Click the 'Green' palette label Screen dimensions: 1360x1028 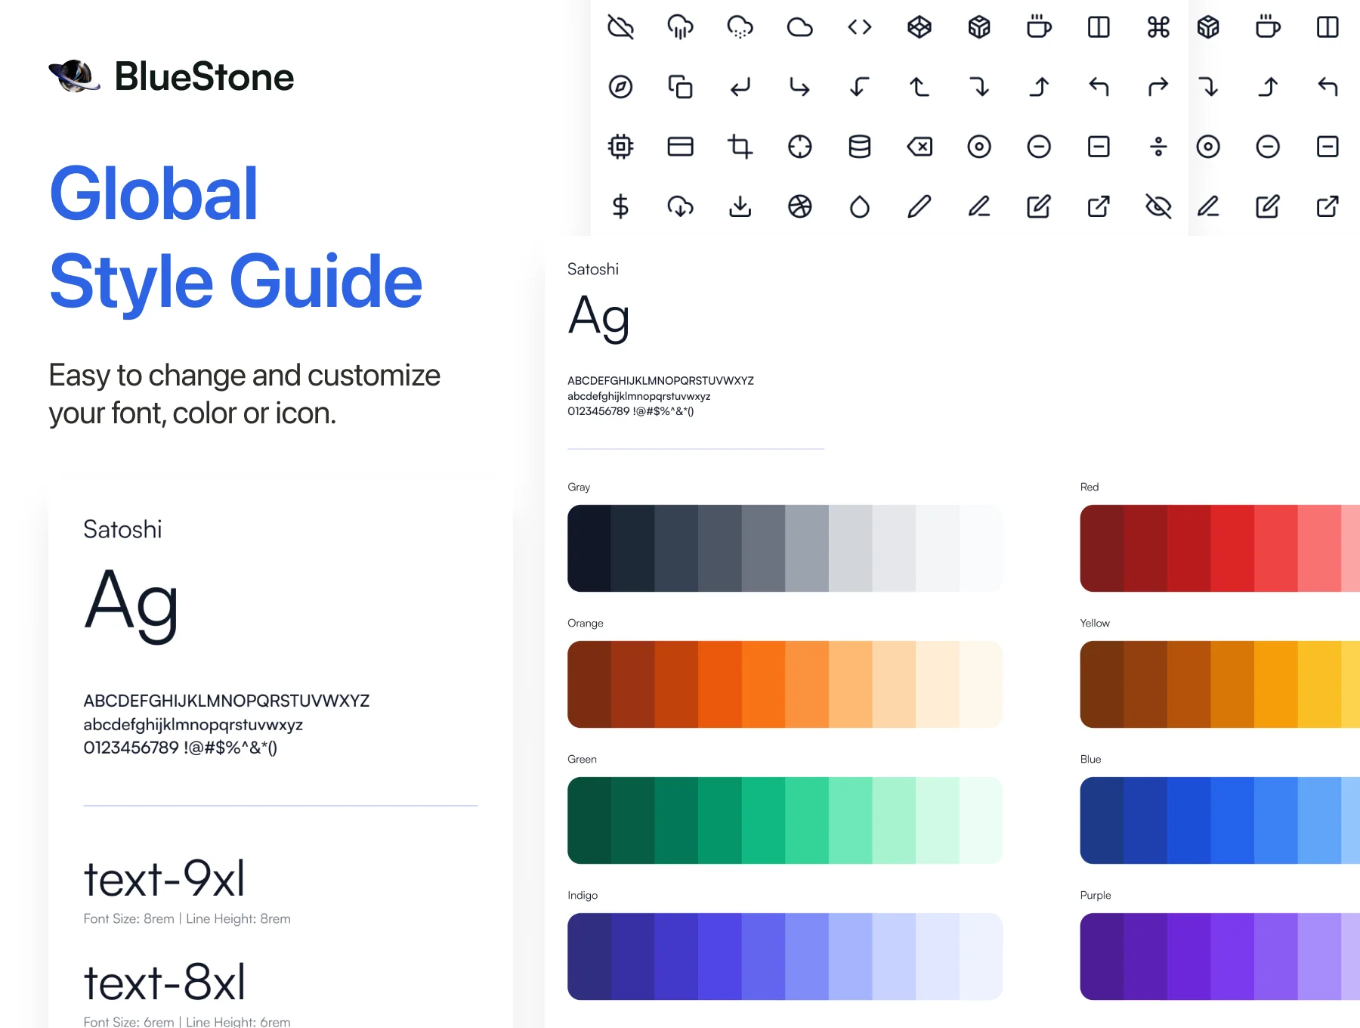pyautogui.click(x=582, y=759)
